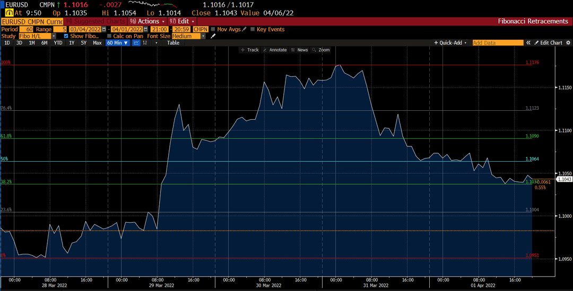573x291 pixels.
Task: Click 1.1064 Fibonacci price value
Action: click(x=532, y=159)
